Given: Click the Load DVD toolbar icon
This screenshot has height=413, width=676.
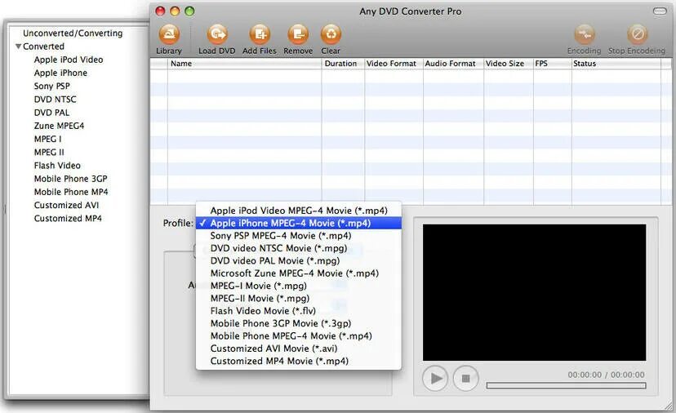Looking at the screenshot, I should pos(217,34).
